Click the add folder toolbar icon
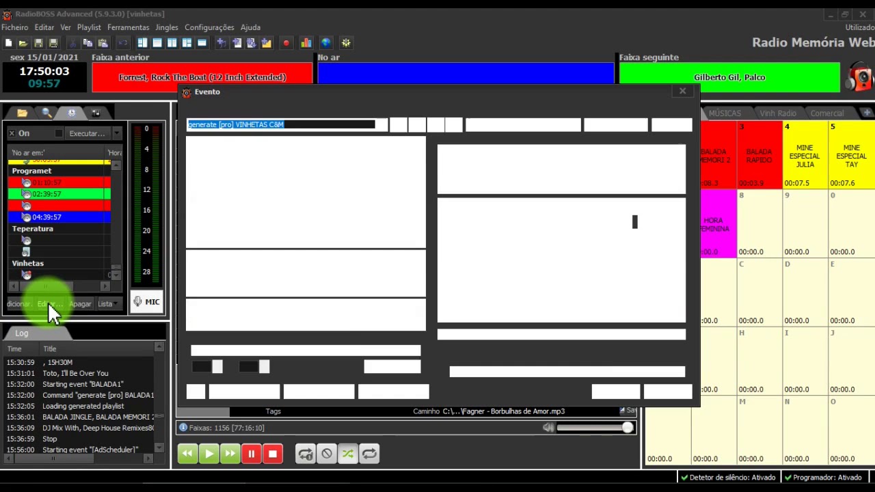This screenshot has height=492, width=875. (266, 43)
